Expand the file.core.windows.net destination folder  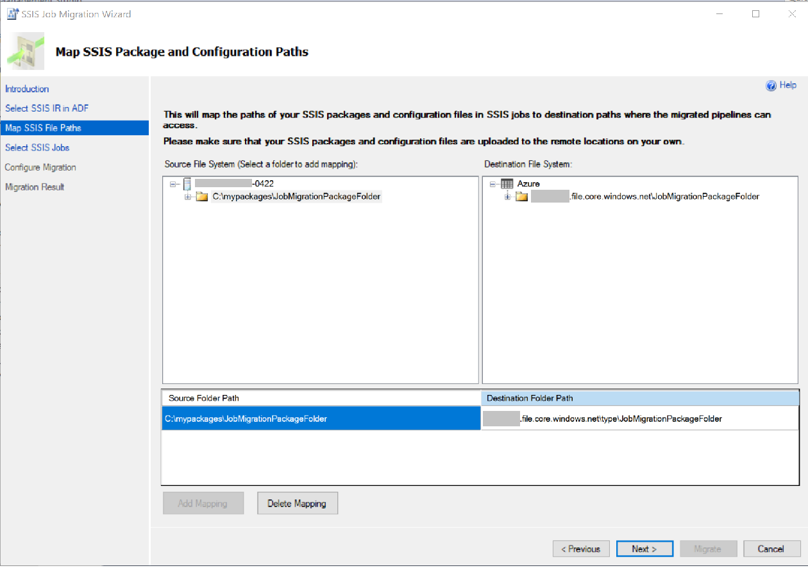click(507, 197)
